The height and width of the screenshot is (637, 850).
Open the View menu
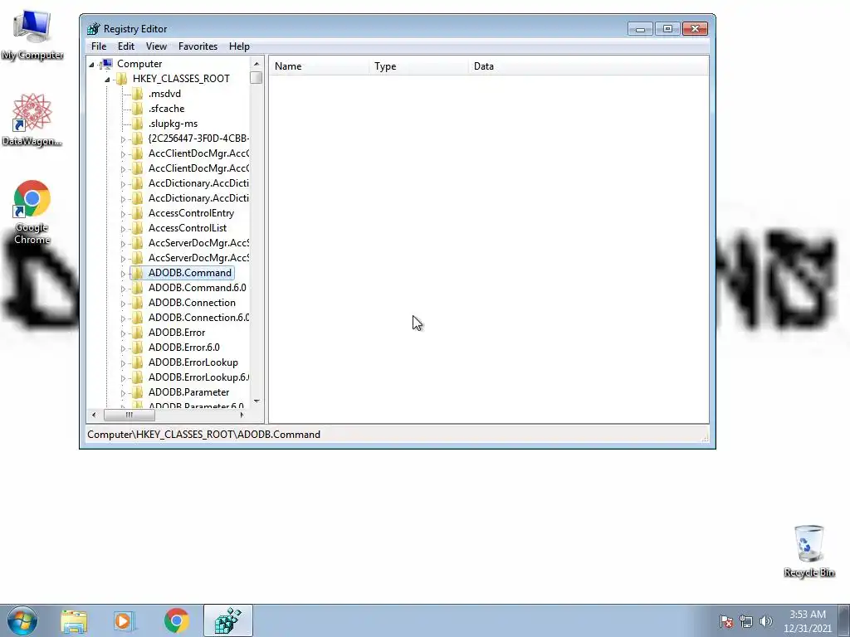click(x=156, y=46)
